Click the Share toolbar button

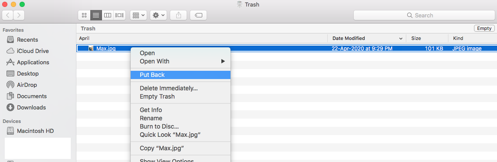(x=178, y=15)
